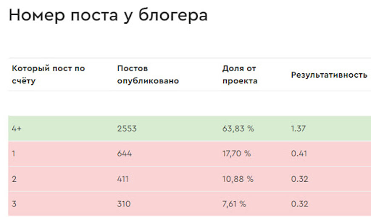Select the row for post number 2
The image size is (371, 217).
tap(189, 179)
